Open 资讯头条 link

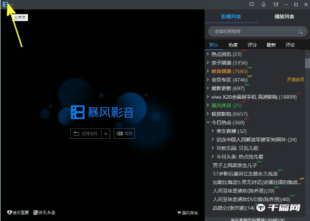pyautogui.click(x=45, y=213)
